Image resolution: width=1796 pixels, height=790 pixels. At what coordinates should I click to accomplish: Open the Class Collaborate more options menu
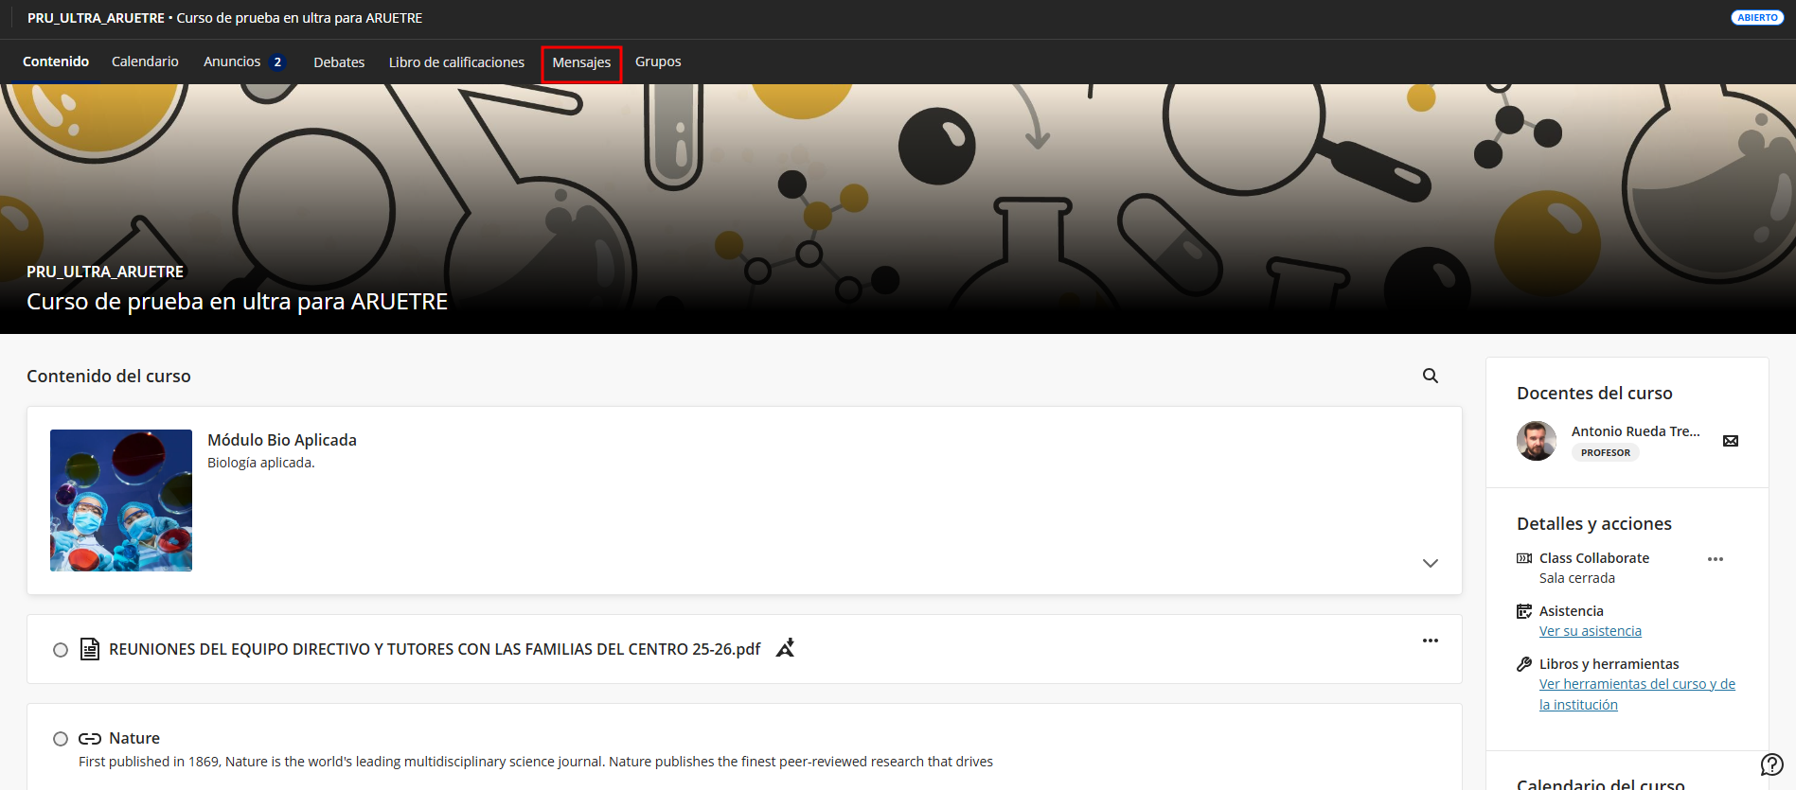coord(1715,559)
